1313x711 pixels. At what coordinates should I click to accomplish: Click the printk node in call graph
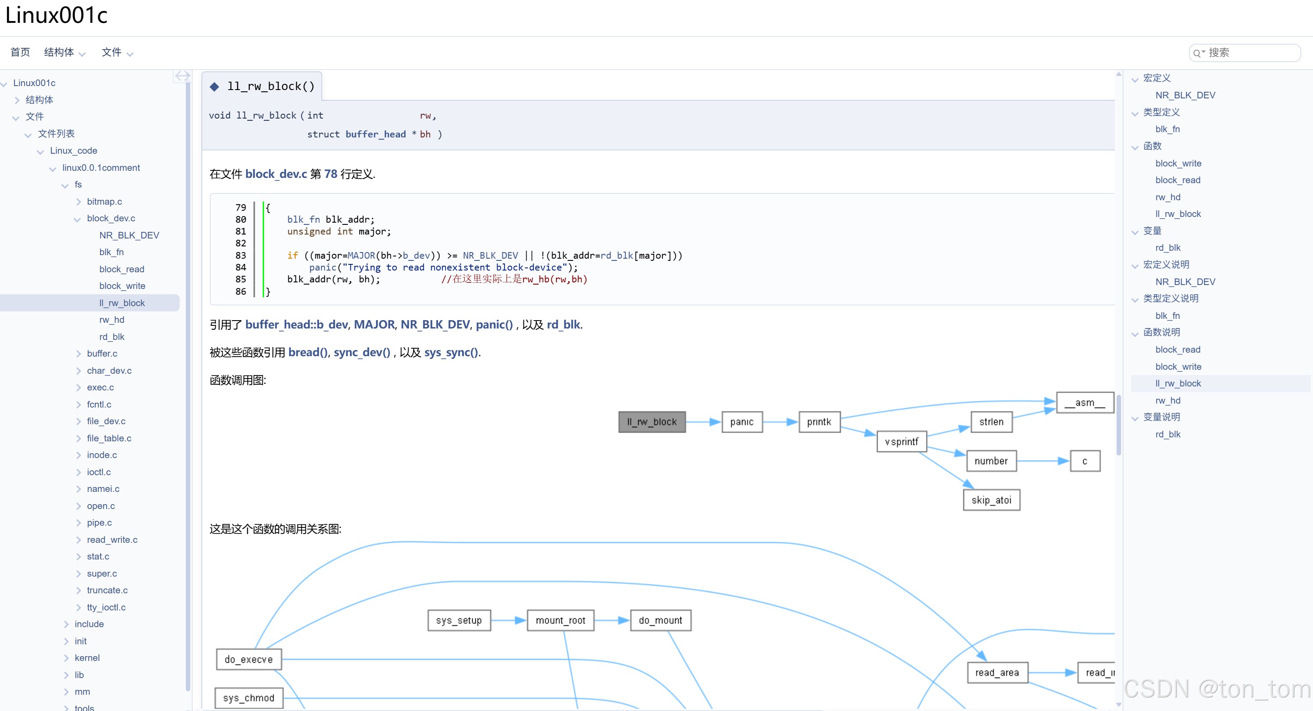click(x=819, y=422)
